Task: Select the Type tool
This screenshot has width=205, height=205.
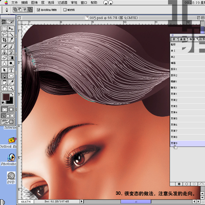Action: click(11, 70)
